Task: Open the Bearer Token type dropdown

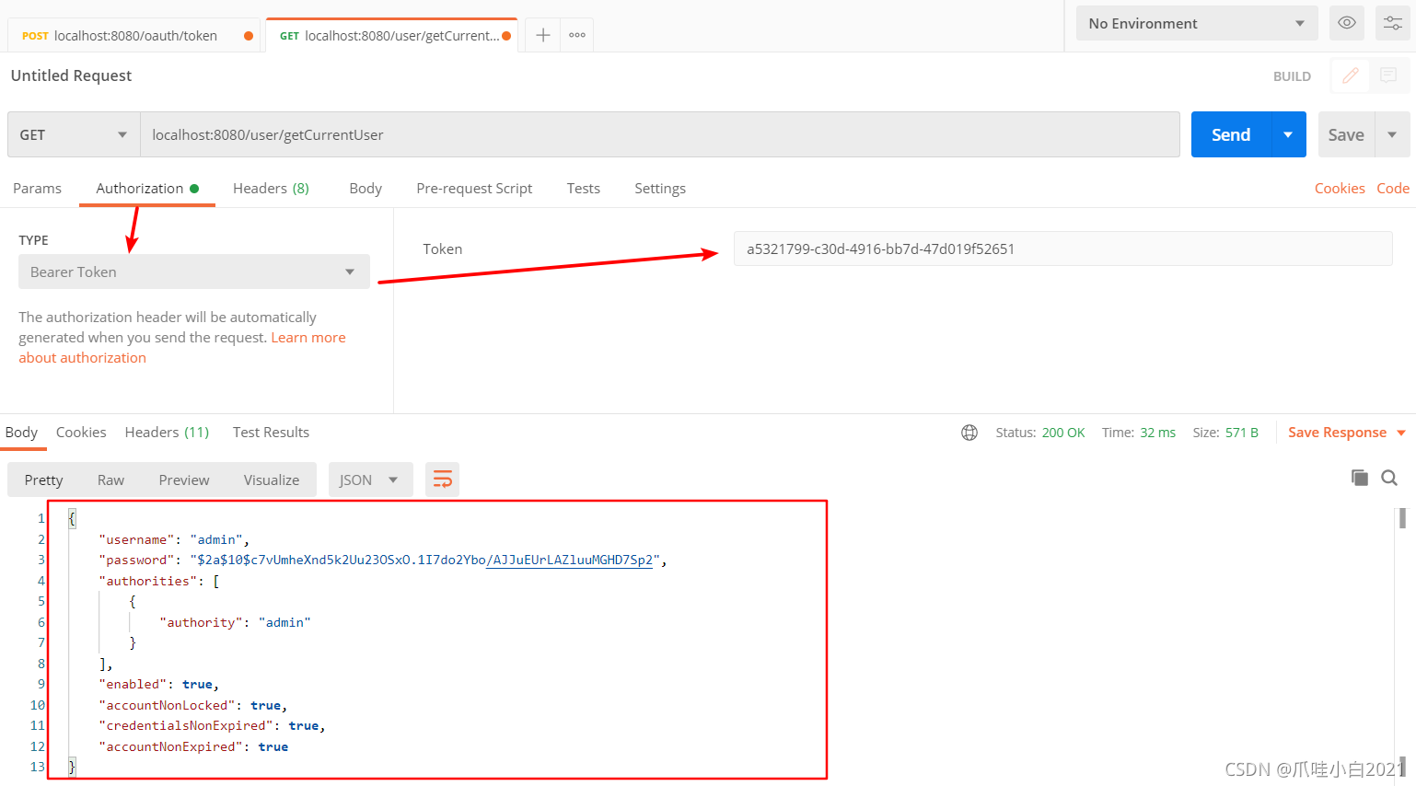Action: (x=194, y=272)
